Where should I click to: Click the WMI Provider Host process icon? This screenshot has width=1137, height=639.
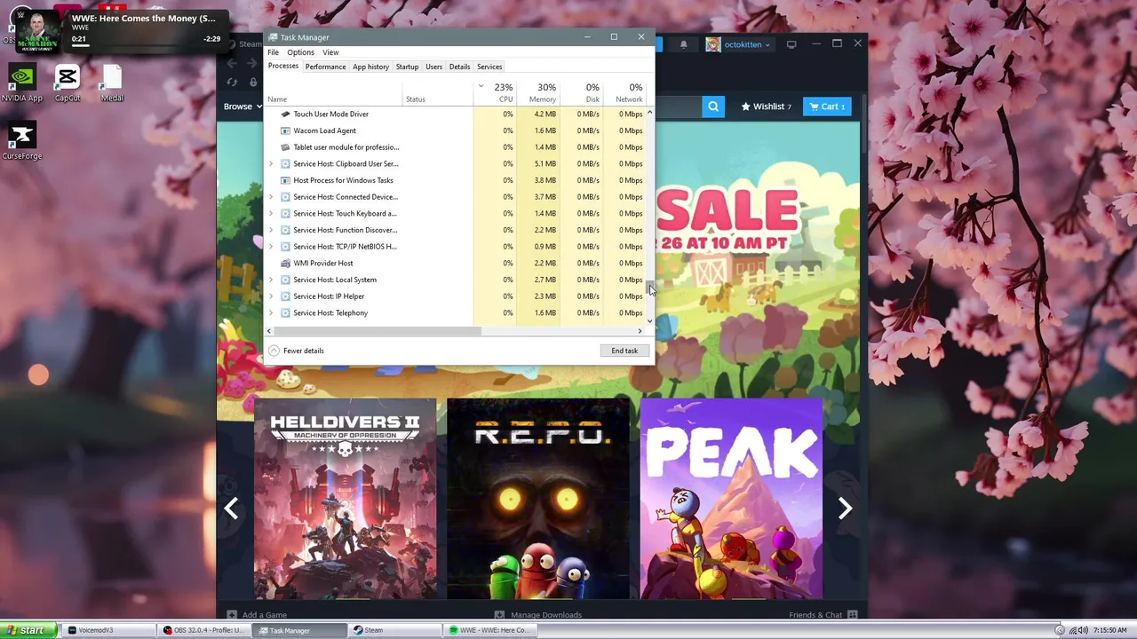click(x=285, y=263)
